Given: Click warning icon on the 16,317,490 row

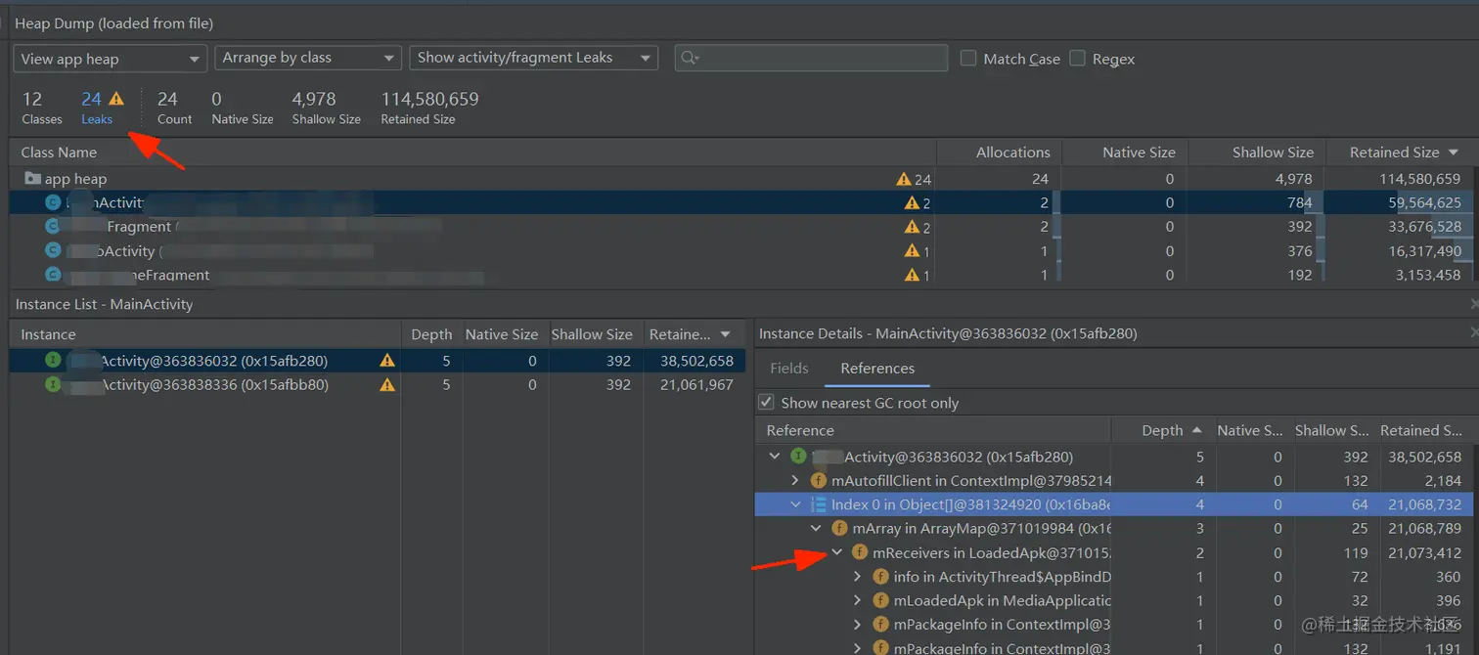Looking at the screenshot, I should [912, 251].
